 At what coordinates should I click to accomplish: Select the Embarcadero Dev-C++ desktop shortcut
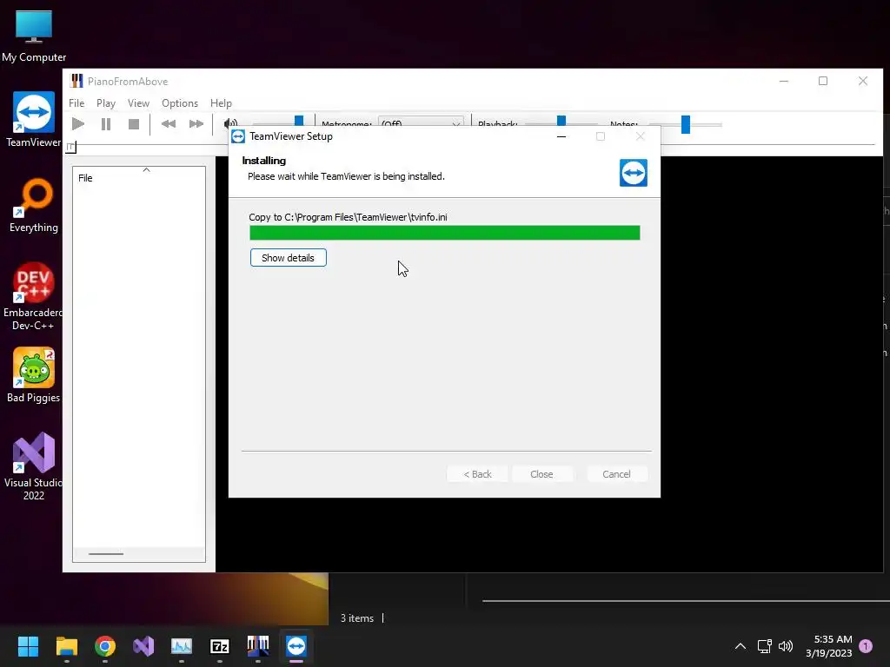pyautogui.click(x=34, y=296)
